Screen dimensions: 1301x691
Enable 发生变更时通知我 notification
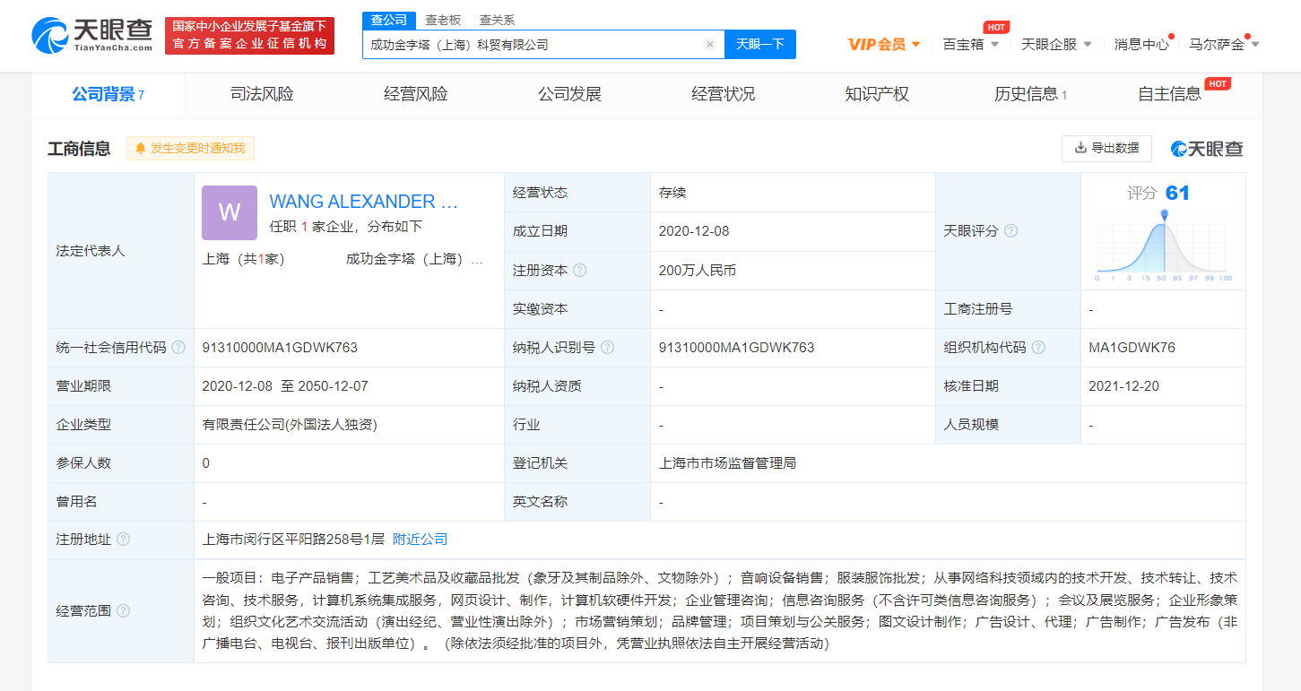coord(190,149)
